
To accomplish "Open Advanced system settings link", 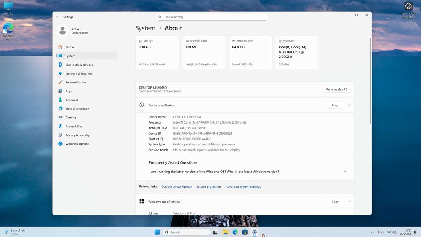I will (243, 186).
